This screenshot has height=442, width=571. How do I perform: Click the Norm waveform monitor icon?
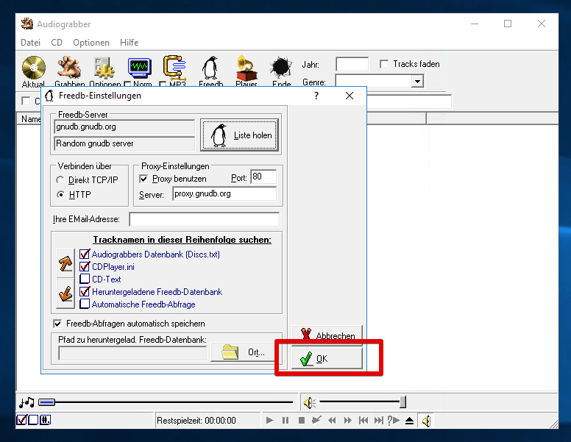140,68
